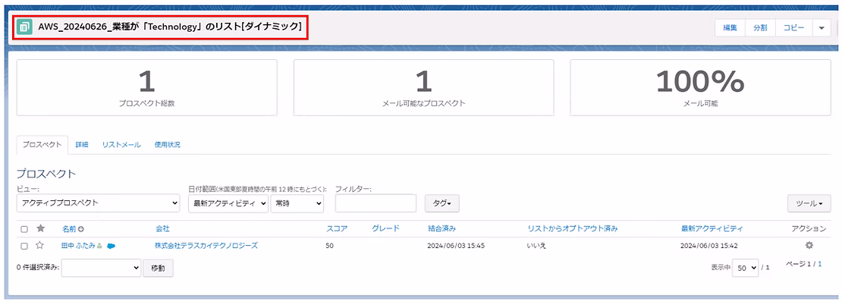Click the 移動 button

click(158, 267)
